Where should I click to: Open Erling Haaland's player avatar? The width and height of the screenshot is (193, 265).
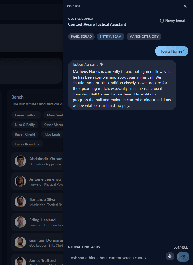(x=20, y=222)
